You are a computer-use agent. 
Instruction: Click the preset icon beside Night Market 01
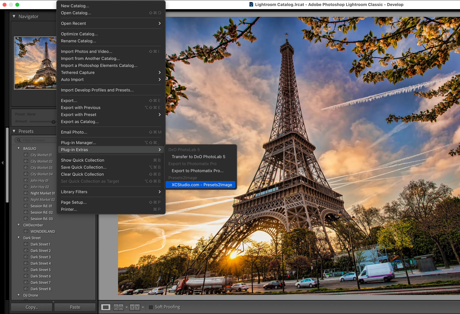26,193
